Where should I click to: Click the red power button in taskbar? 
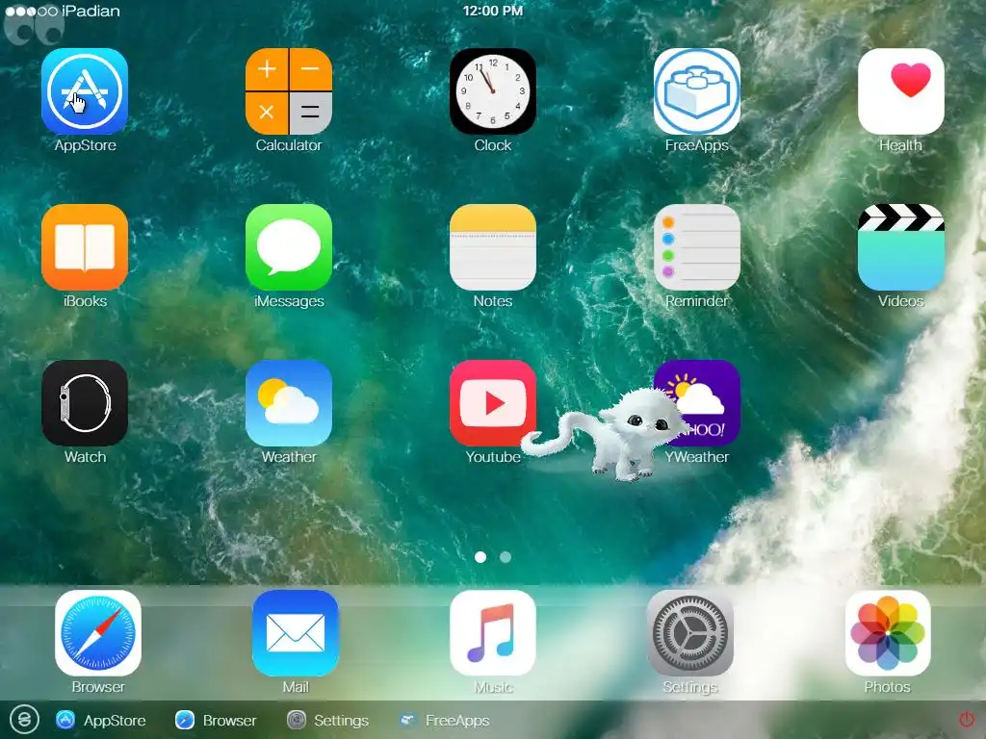pyautogui.click(x=967, y=720)
